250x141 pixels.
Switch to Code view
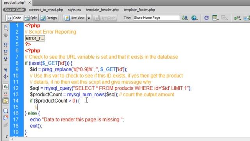pos(14,18)
